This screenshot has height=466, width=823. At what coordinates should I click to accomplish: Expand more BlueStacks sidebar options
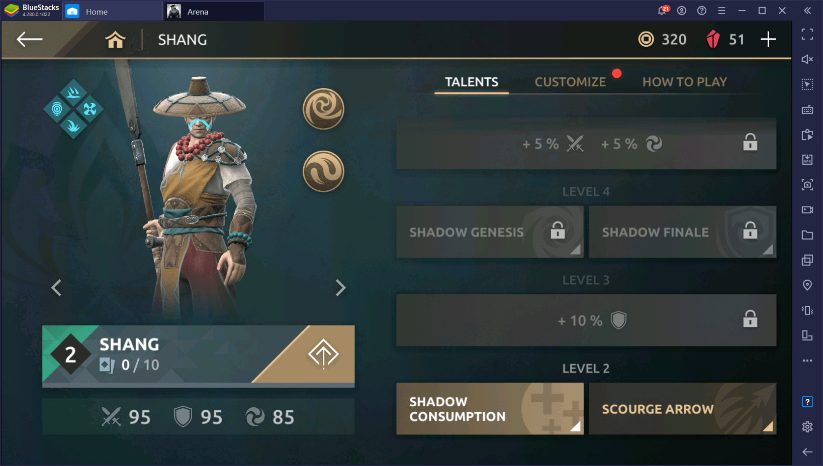807,361
